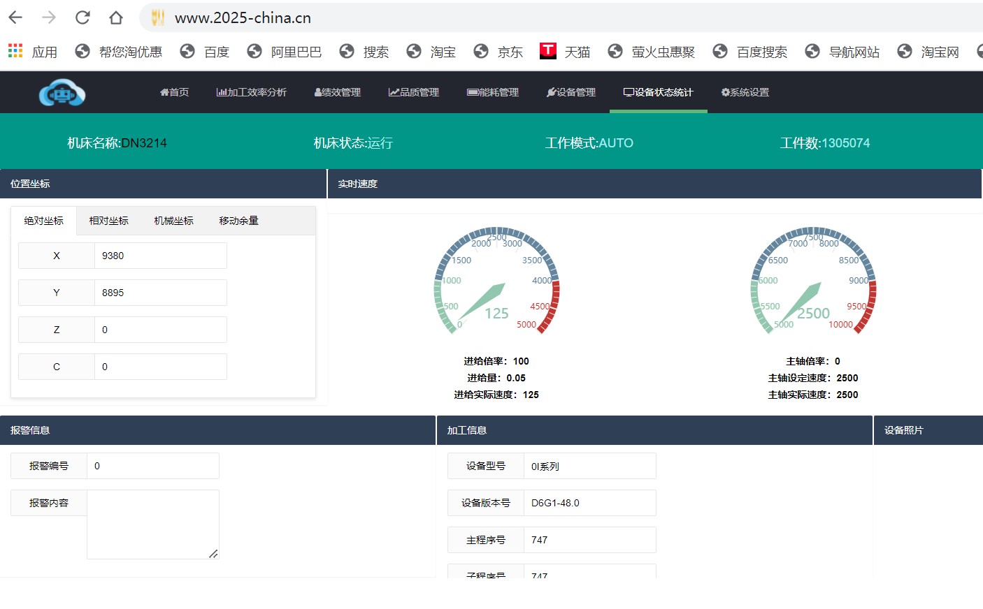983x609 pixels.
Task: Click the 实时速度 panel header
Action: tap(654, 184)
